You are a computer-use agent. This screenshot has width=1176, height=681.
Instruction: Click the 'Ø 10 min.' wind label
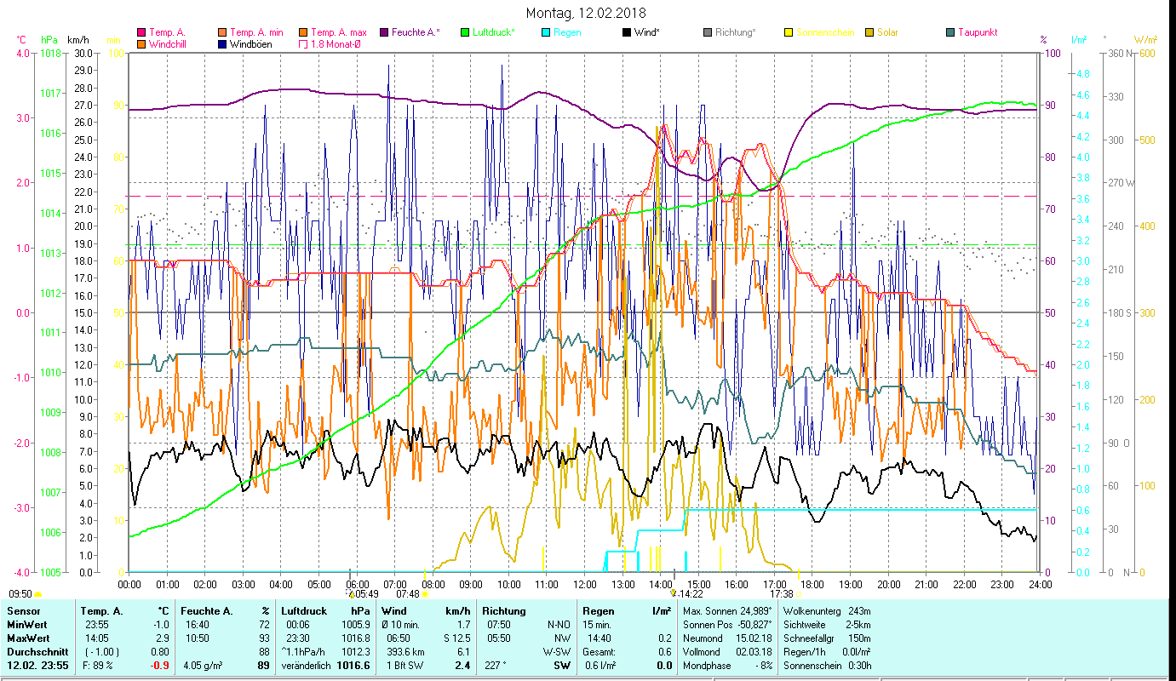[401, 625]
